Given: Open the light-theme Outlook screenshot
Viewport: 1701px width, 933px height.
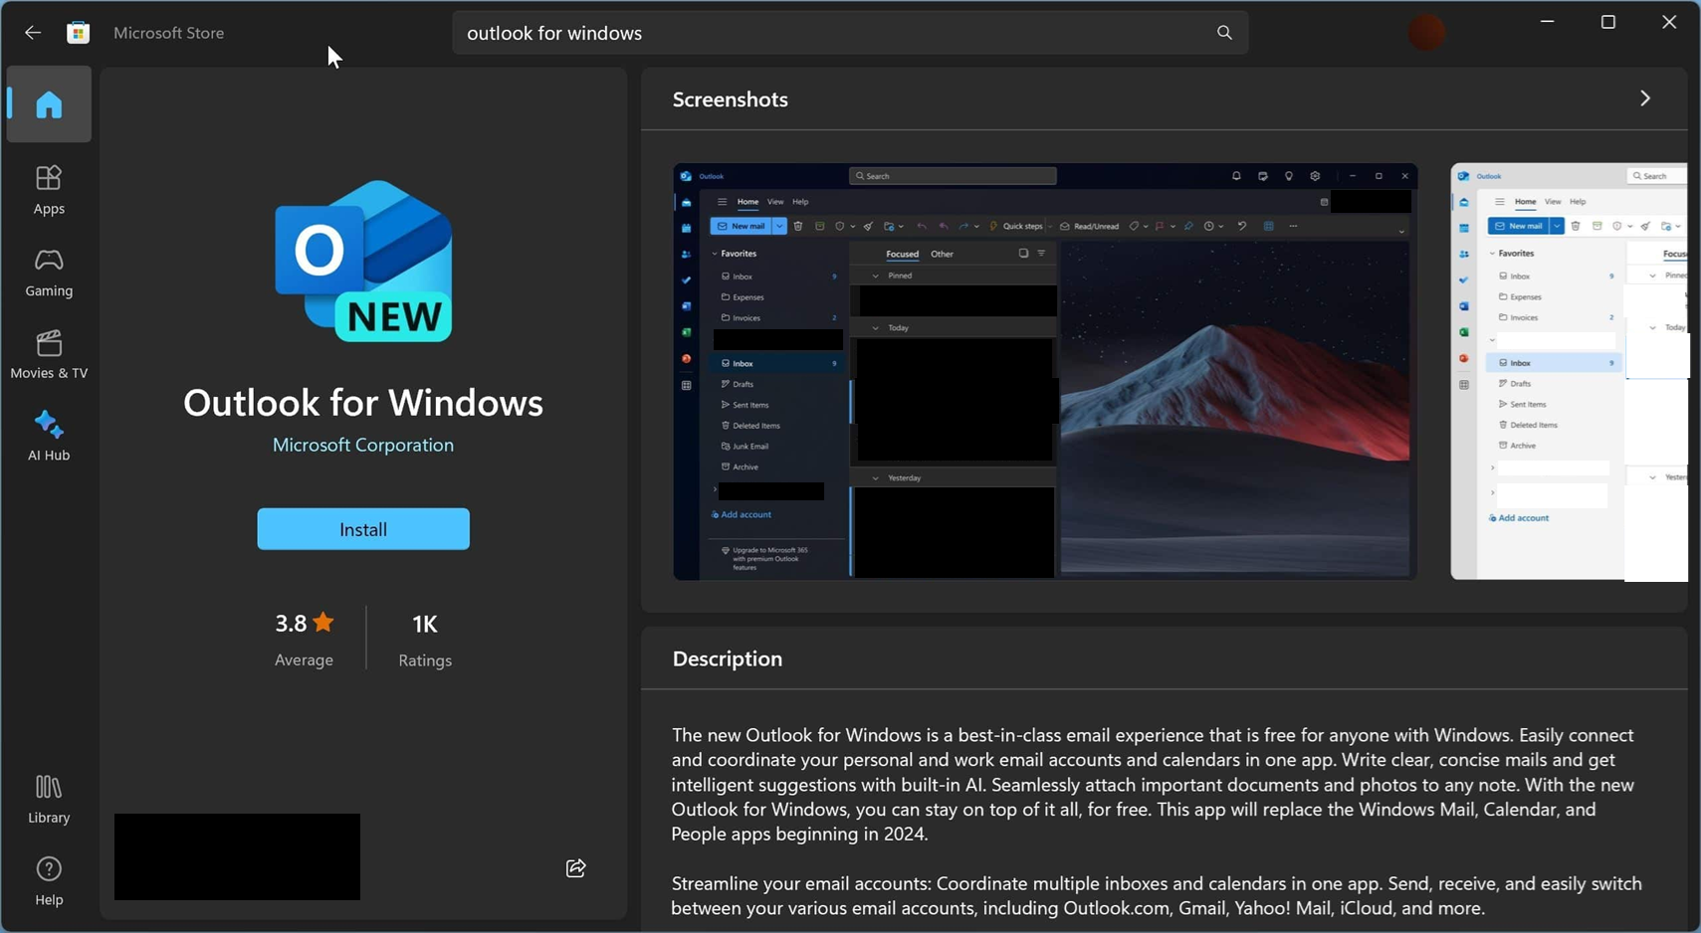Looking at the screenshot, I should coord(1569,371).
